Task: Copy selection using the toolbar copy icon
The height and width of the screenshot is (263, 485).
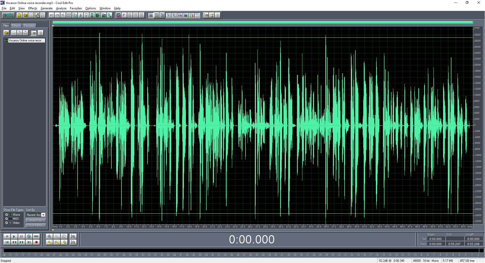Action: click(x=75, y=15)
